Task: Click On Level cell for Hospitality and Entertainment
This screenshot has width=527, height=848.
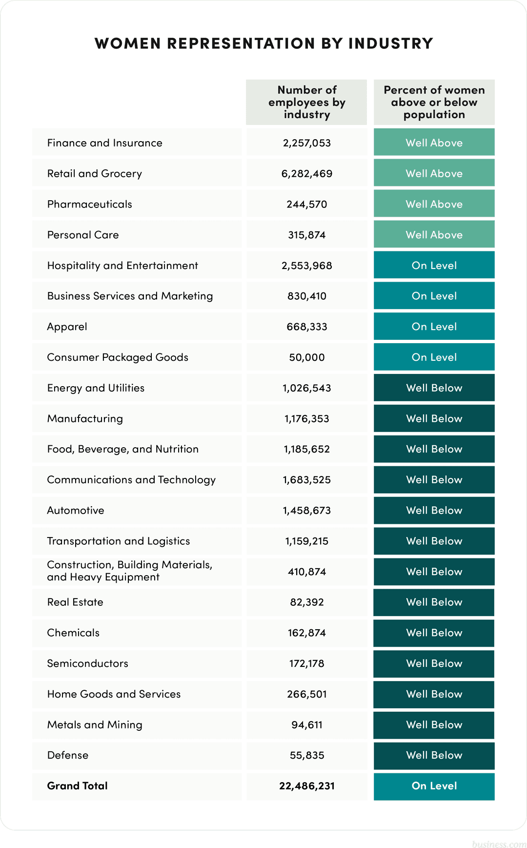Action: [x=434, y=266]
